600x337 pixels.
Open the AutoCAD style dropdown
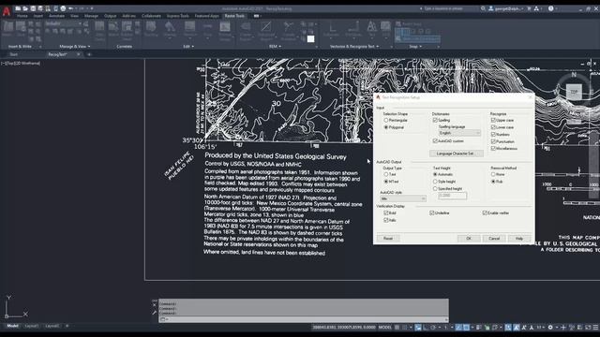coord(403,198)
